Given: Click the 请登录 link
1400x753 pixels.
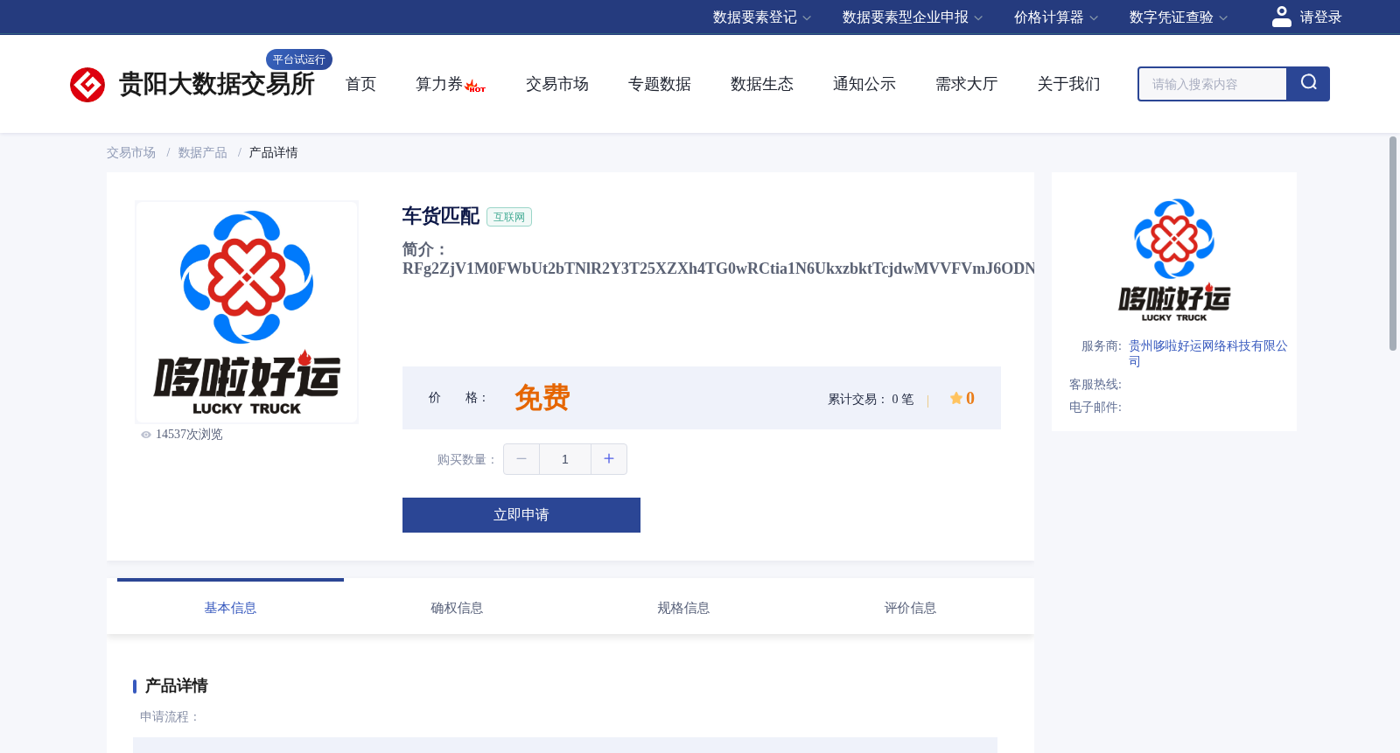Looking at the screenshot, I should tap(1320, 17).
